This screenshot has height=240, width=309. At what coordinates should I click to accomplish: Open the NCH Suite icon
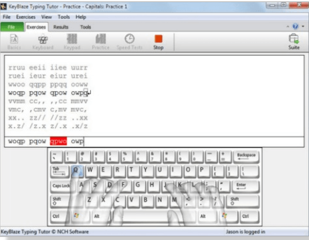click(294, 41)
